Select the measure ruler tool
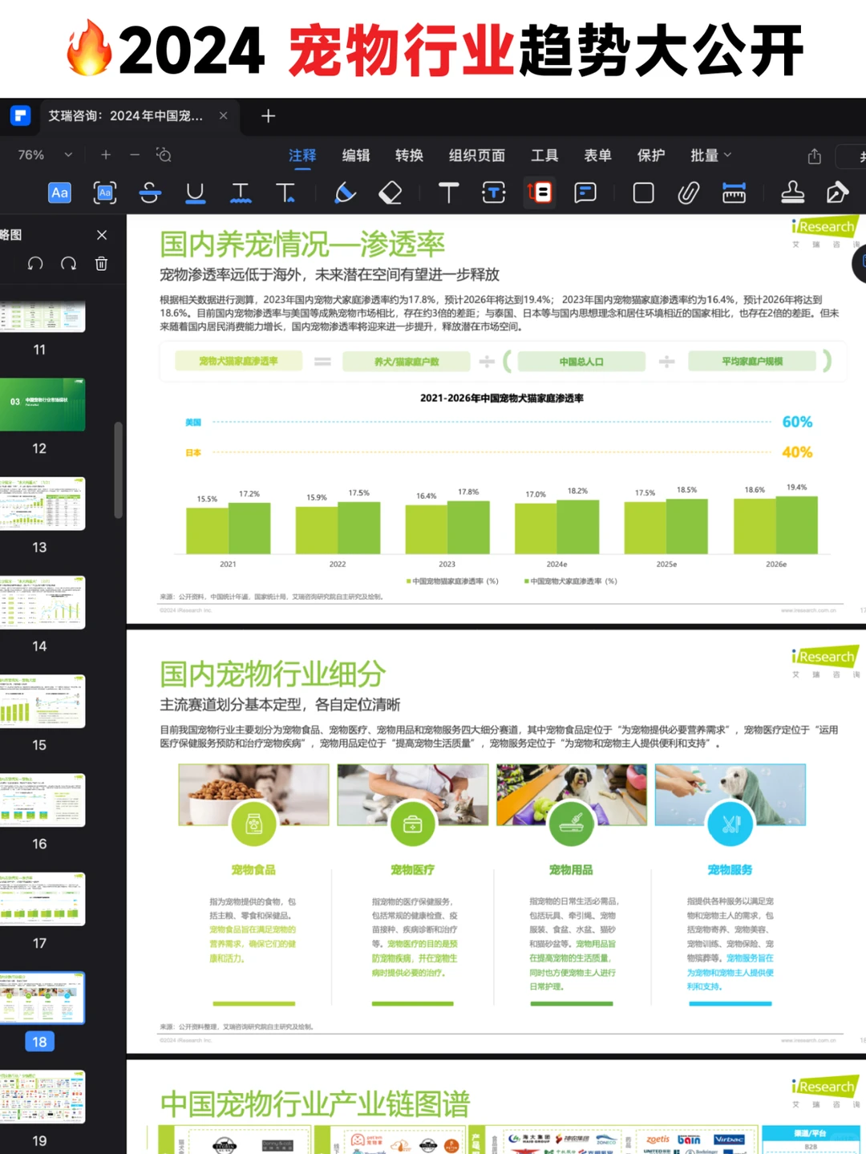 [734, 192]
